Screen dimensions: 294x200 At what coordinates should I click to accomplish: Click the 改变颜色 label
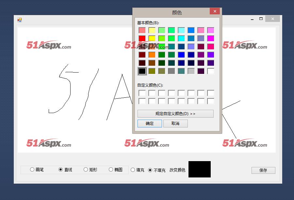[x=177, y=170]
